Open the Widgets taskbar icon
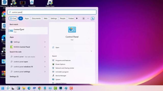 [x=19, y=88]
